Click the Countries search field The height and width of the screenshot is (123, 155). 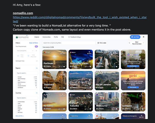pos(27,98)
